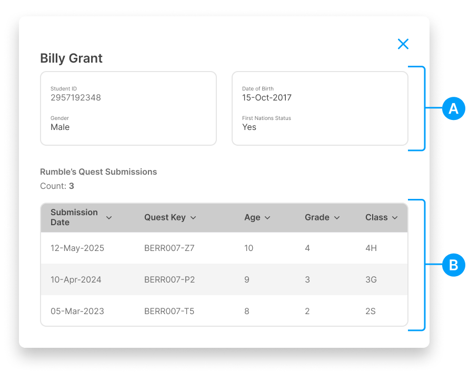Click quest key BERR007-Z7

(169, 248)
